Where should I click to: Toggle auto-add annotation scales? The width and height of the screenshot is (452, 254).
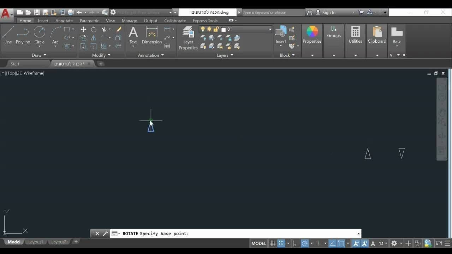pyautogui.click(x=364, y=243)
